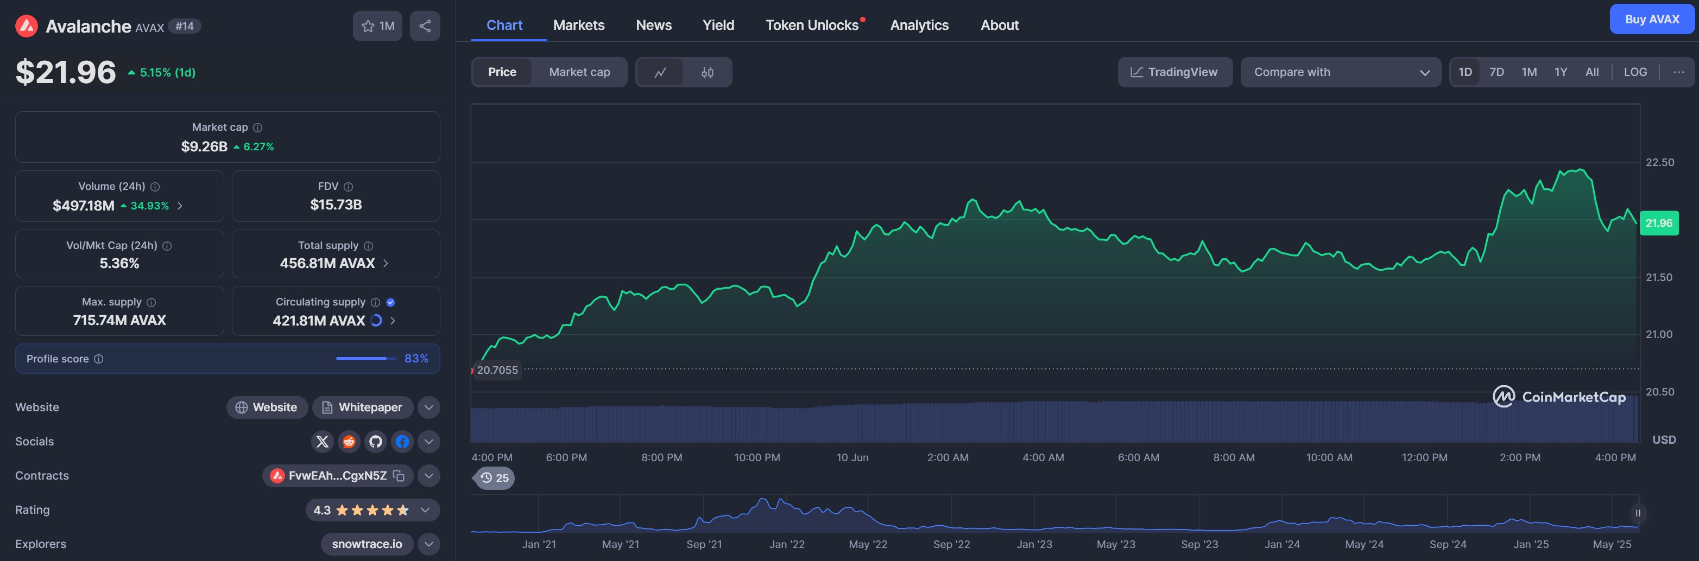Viewport: 1699px width, 561px height.
Task: Click the Vol/Mkt Cap info icon
Action: [167, 246]
